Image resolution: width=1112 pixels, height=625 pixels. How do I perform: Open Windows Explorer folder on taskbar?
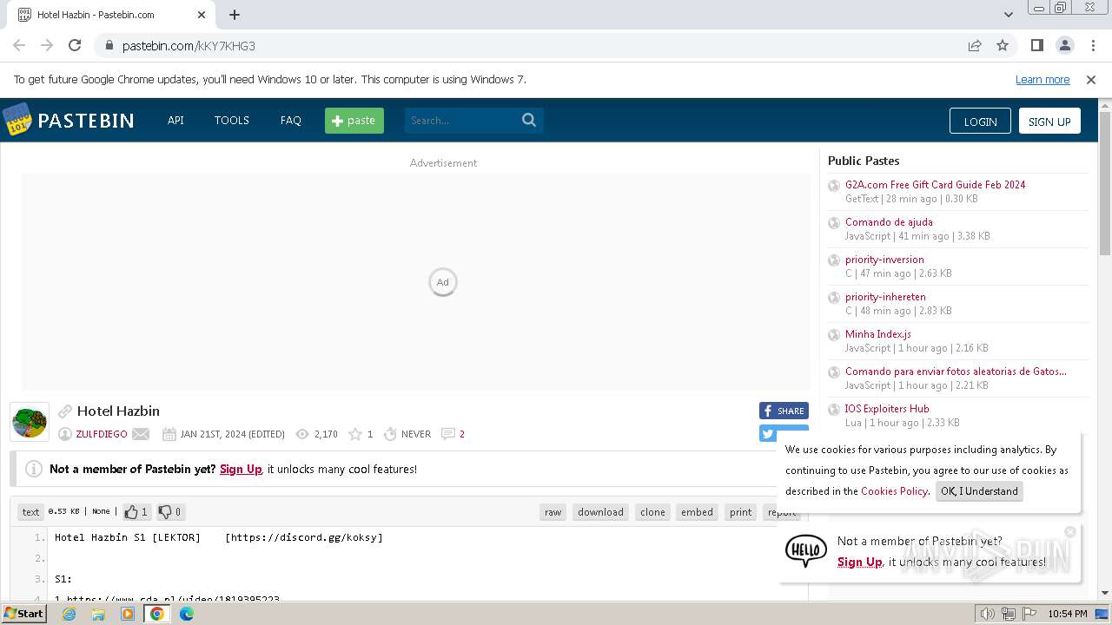[x=98, y=614]
